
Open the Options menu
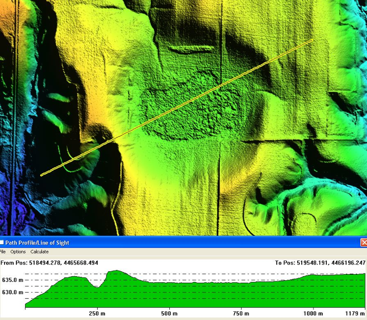(x=18, y=252)
